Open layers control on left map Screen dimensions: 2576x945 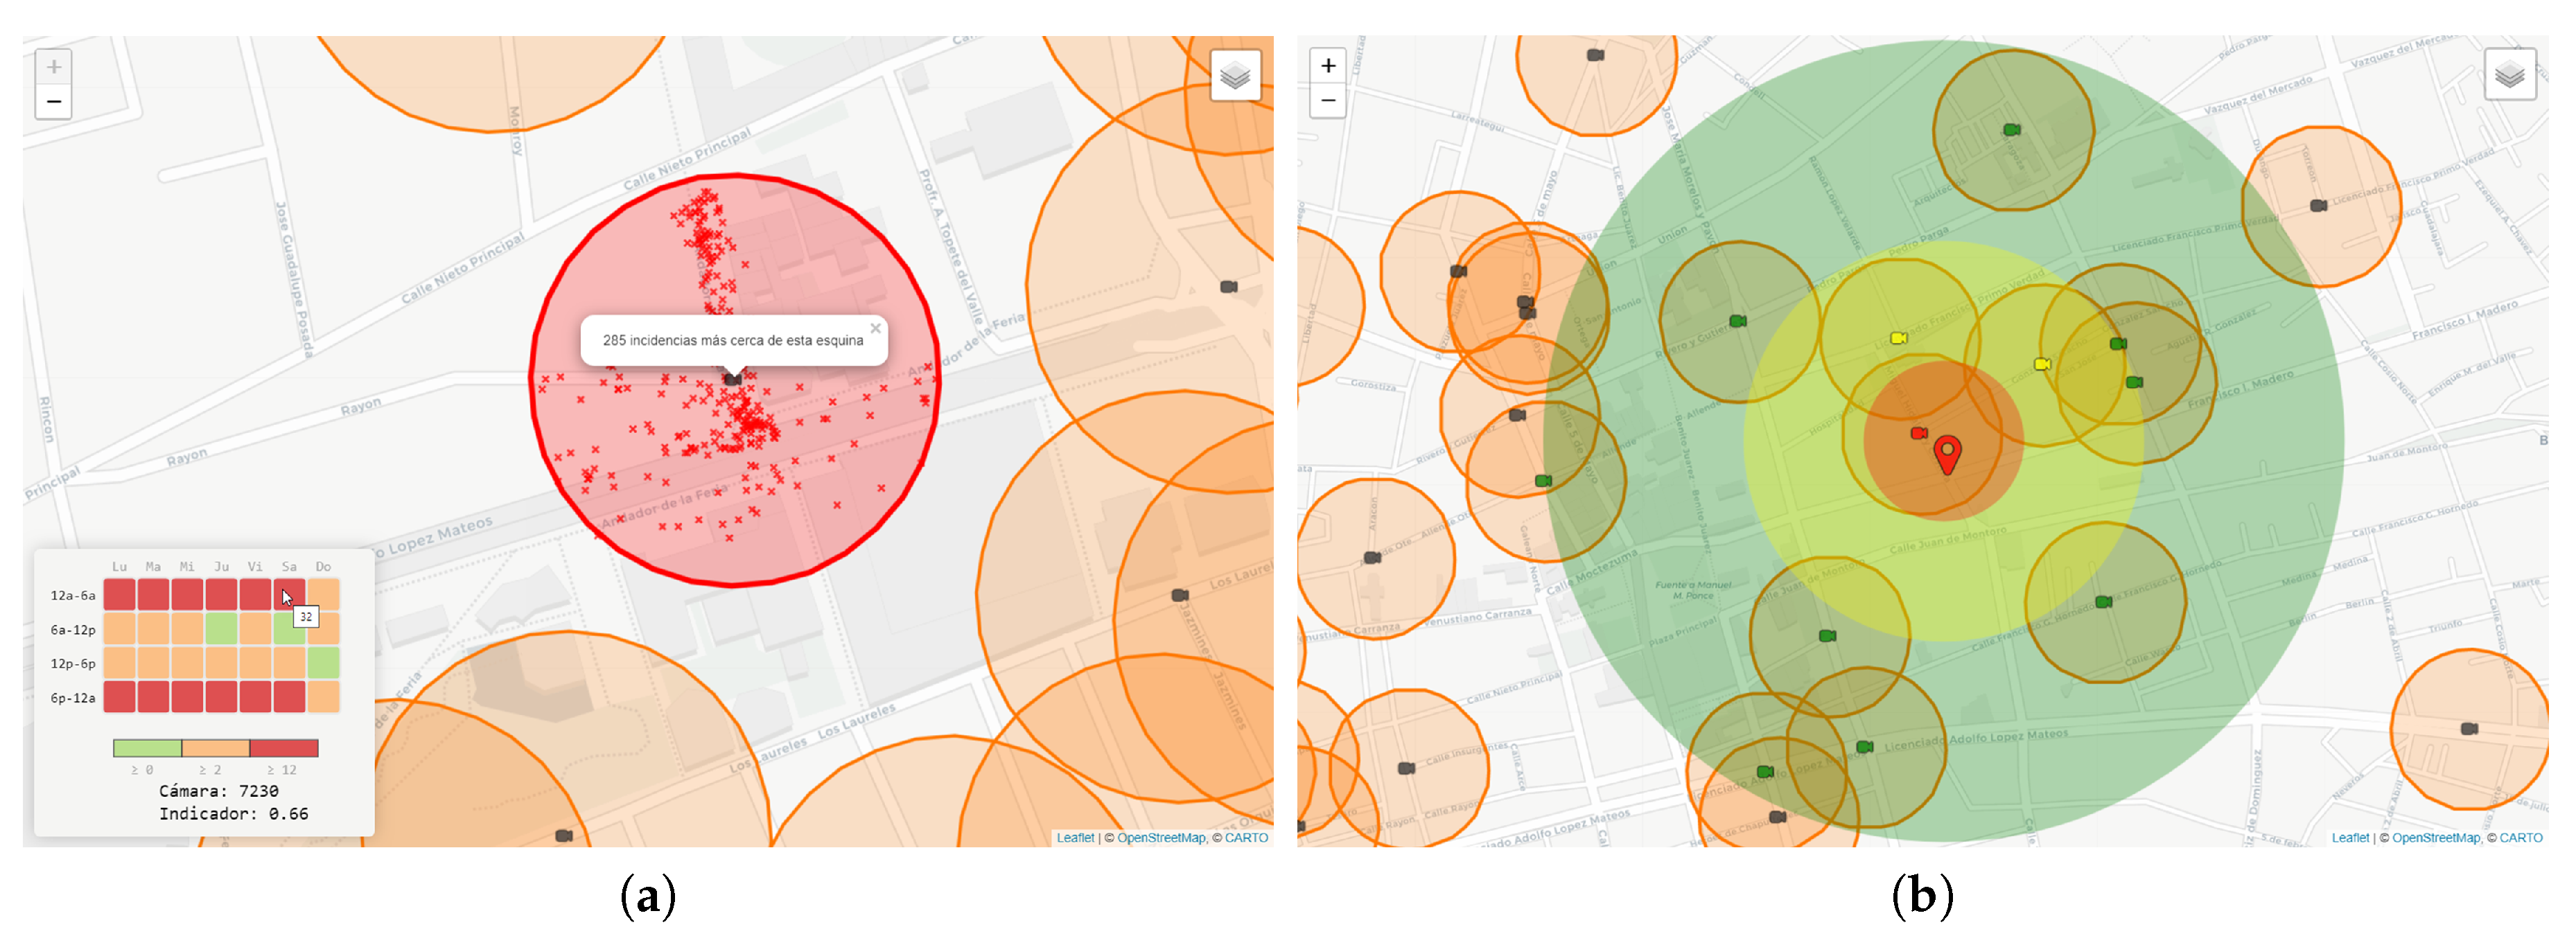tap(1235, 76)
